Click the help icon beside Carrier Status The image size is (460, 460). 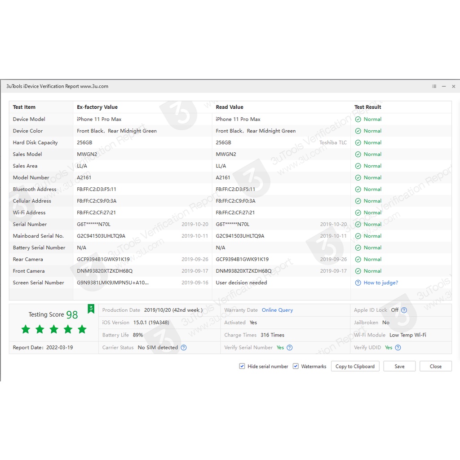[184, 348]
